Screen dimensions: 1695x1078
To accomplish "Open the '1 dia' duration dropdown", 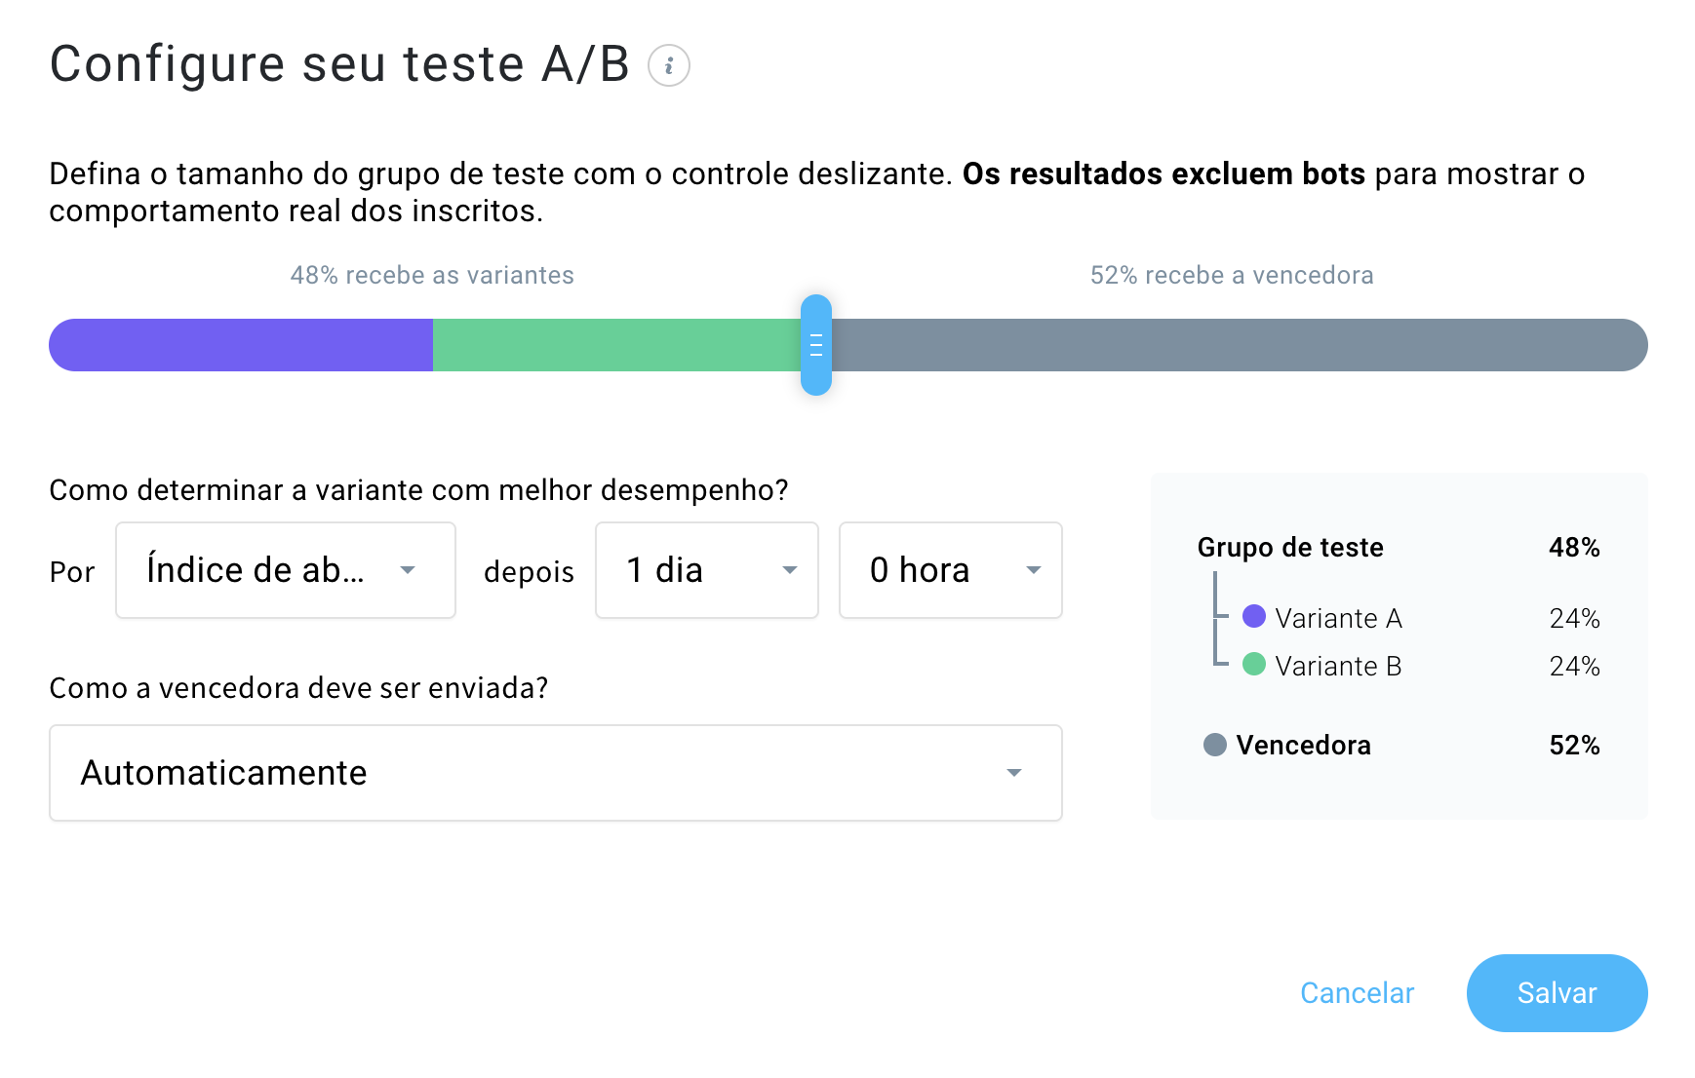I will [x=706, y=570].
